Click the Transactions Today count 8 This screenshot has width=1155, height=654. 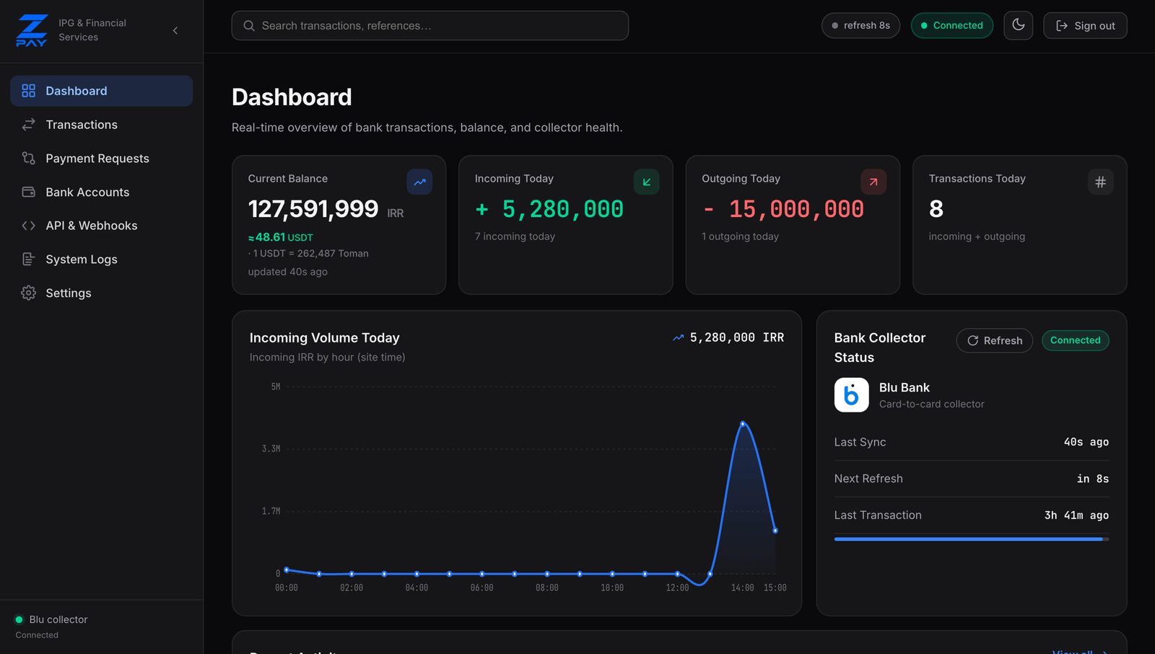tap(936, 209)
